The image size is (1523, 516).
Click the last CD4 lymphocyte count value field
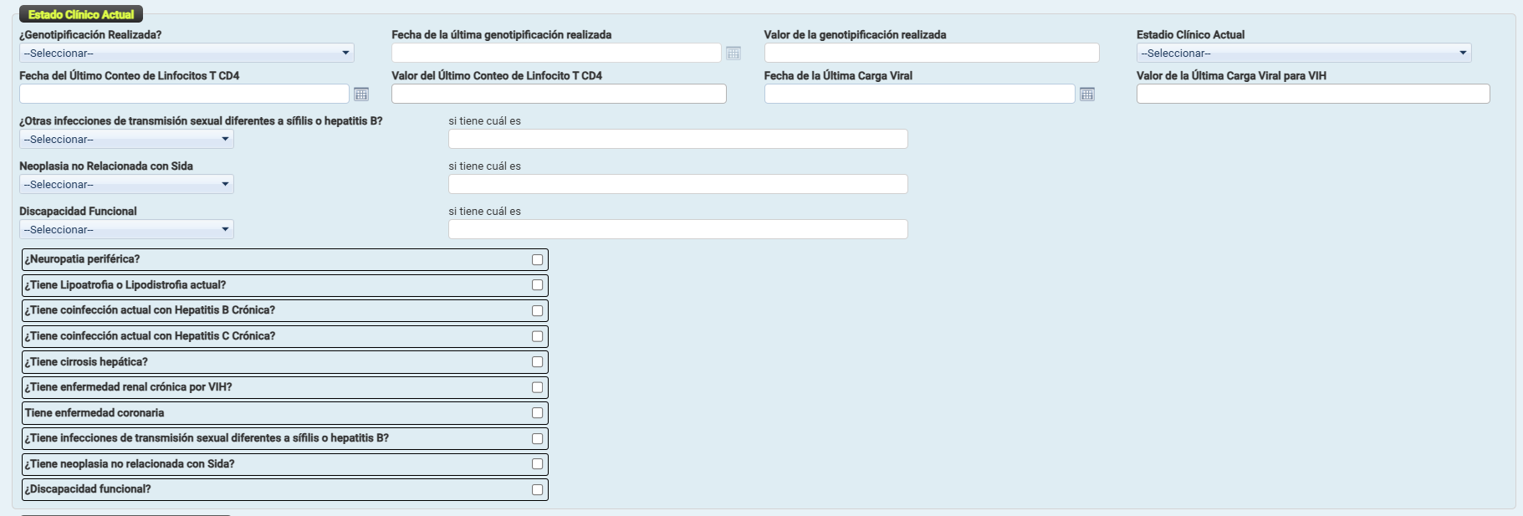point(559,95)
